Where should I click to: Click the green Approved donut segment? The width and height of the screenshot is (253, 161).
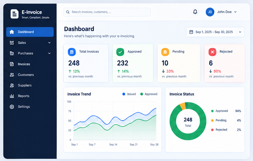(x=188, y=137)
